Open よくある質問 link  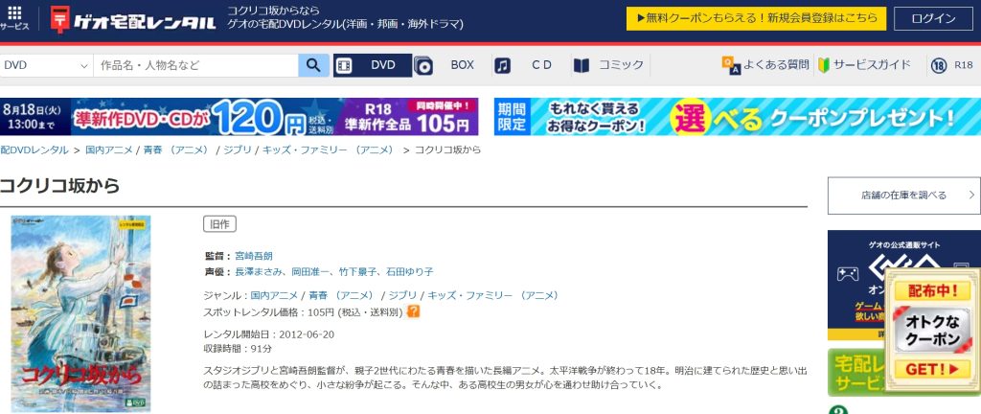[776, 65]
